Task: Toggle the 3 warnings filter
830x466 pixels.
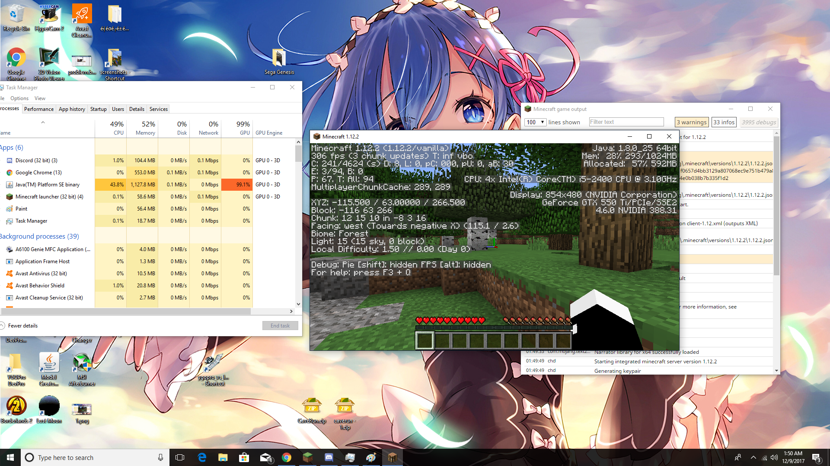Action: tap(691, 123)
